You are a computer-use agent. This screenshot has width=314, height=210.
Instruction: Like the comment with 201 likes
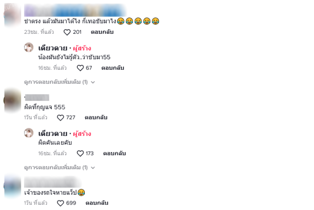pyautogui.click(x=67, y=32)
